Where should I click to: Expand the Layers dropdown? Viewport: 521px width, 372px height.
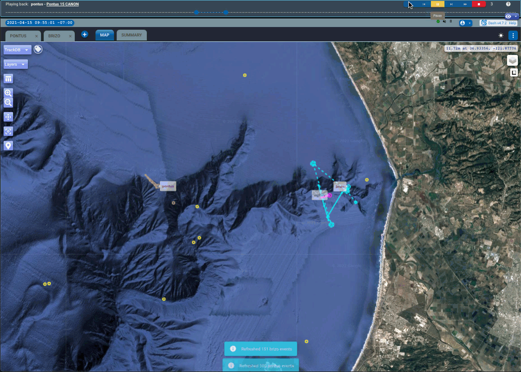(x=15, y=64)
